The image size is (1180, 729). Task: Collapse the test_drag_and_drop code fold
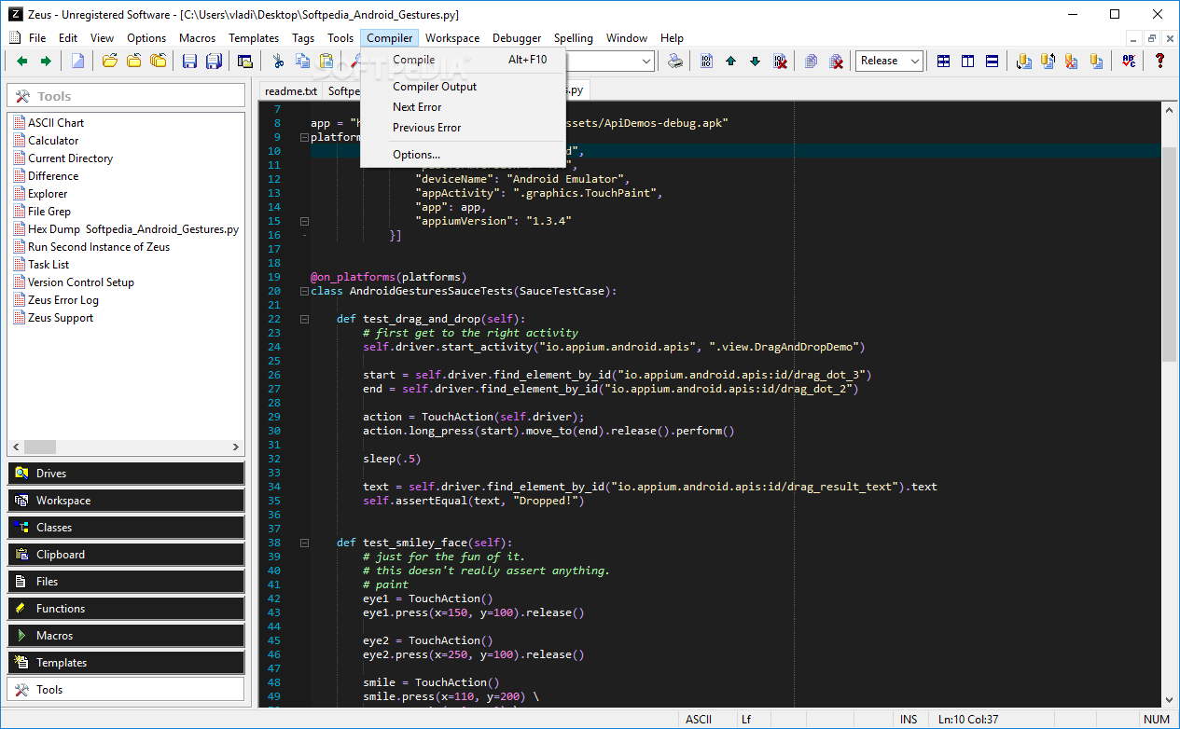pyautogui.click(x=304, y=319)
